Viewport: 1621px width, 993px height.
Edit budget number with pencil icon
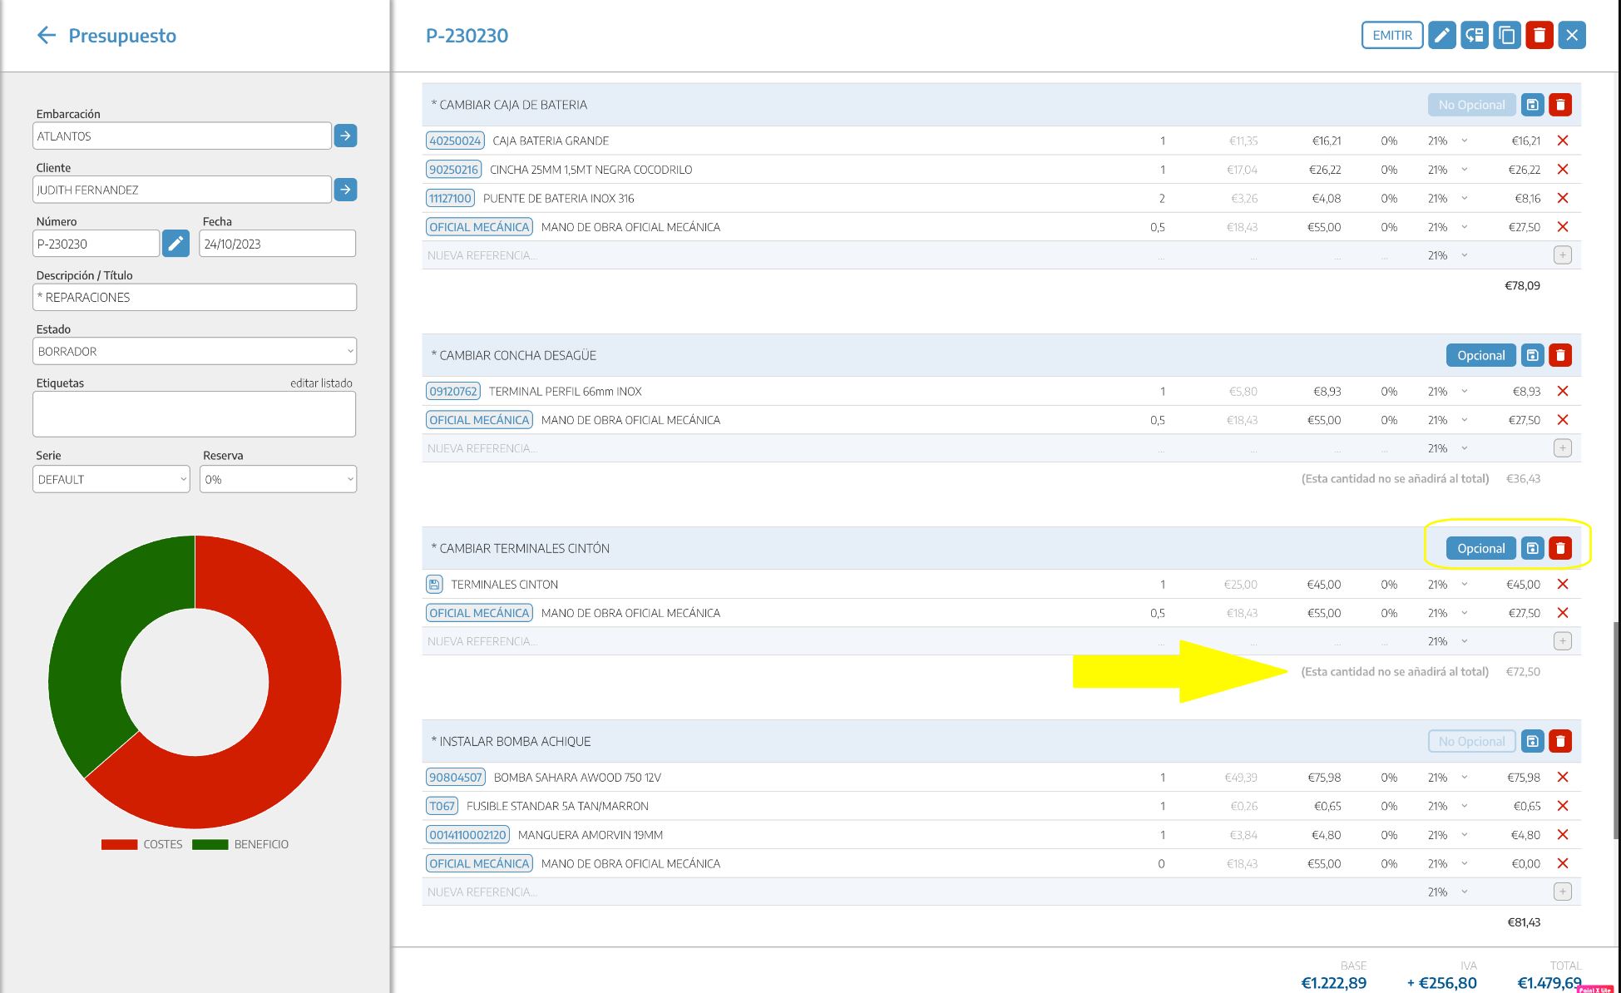point(175,244)
